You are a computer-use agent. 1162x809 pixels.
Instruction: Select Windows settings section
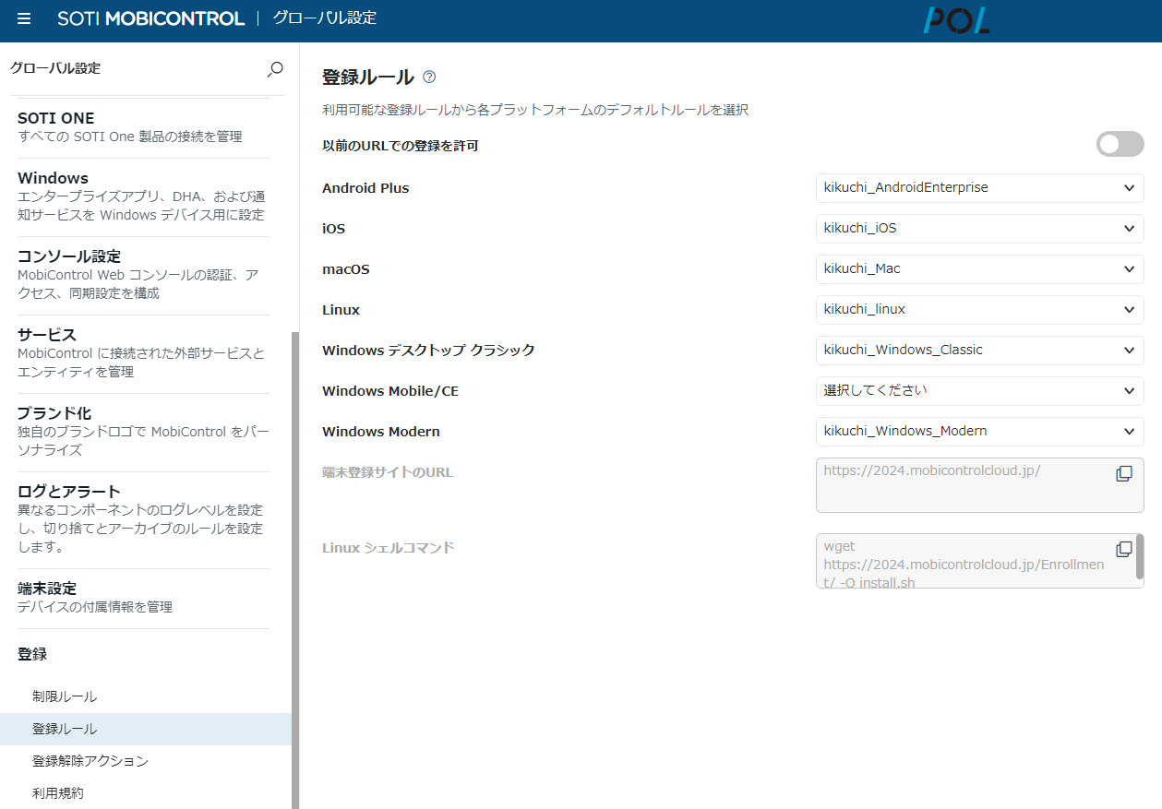tap(143, 196)
